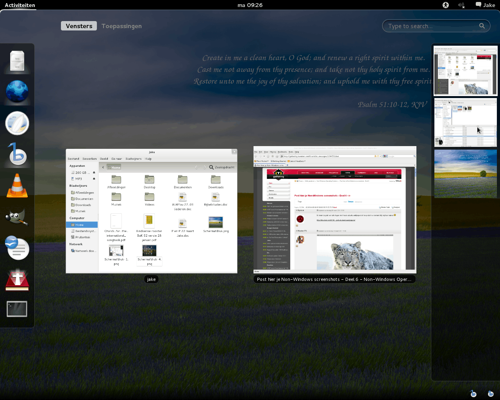Click the Zoekopdracht search button
This screenshot has height=400, width=500.
point(222,167)
